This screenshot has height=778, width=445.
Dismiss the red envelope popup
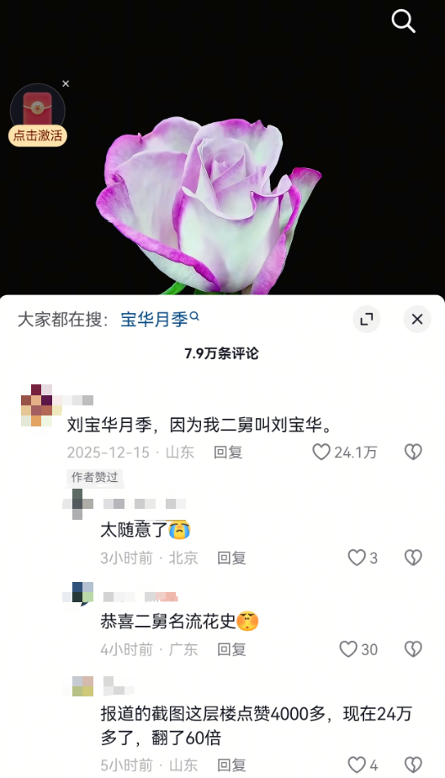click(66, 84)
